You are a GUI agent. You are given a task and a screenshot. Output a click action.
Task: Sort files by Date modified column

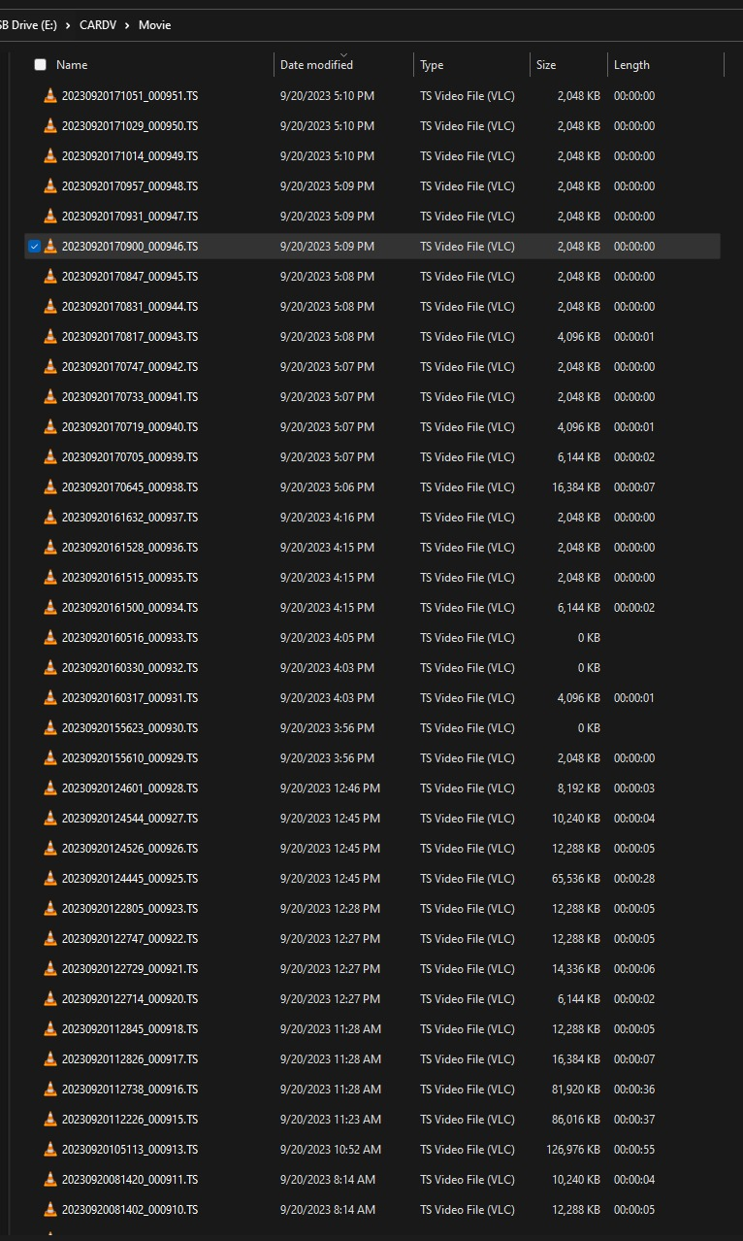(316, 65)
